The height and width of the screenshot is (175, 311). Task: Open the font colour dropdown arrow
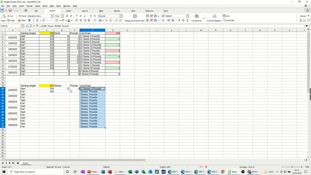point(71,20)
